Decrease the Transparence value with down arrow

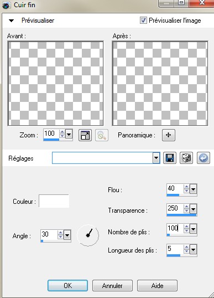[x=187, y=212]
